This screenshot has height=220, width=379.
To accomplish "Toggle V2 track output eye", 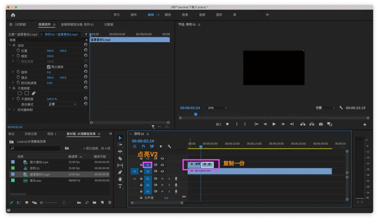I will click(162, 165).
